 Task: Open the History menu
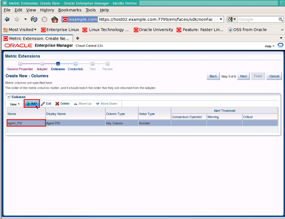[x=47, y=10]
